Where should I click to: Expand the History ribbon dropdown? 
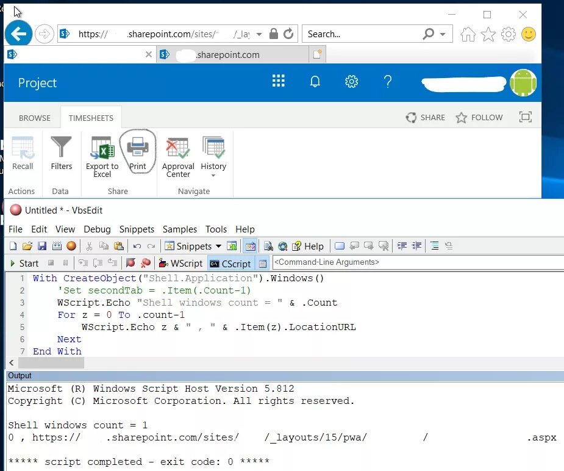tap(213, 176)
